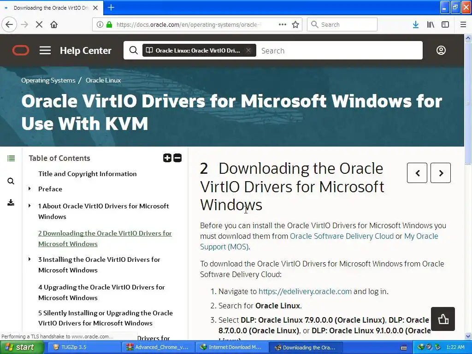Open Title and Copyright Information

[87, 174]
